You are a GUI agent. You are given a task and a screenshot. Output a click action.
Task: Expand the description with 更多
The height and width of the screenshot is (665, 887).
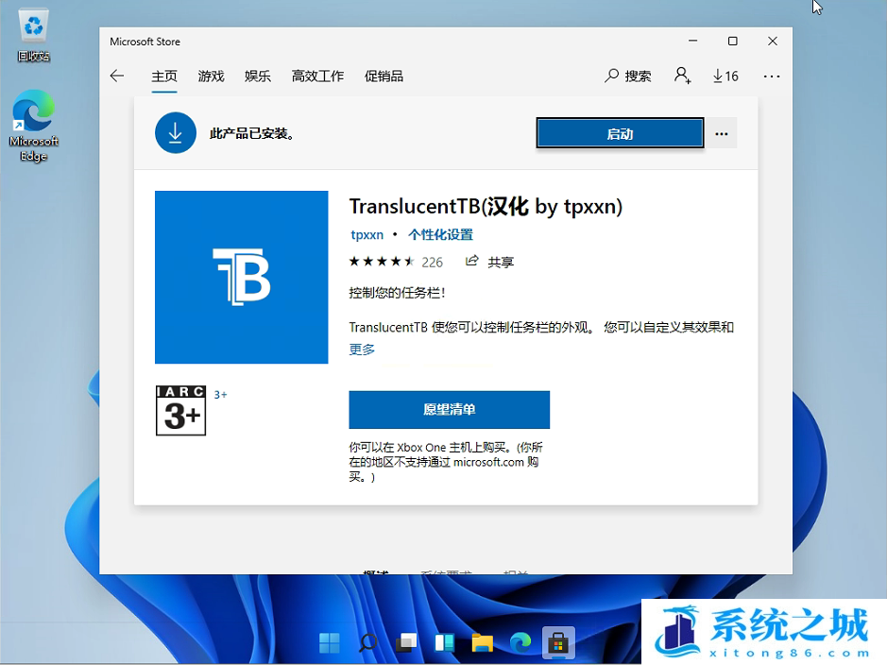point(362,350)
